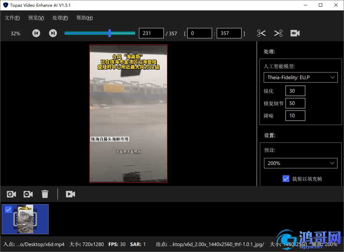The height and width of the screenshot is (252, 344).
Task: Maximize the Topaz window
Action: [x=321, y=5]
